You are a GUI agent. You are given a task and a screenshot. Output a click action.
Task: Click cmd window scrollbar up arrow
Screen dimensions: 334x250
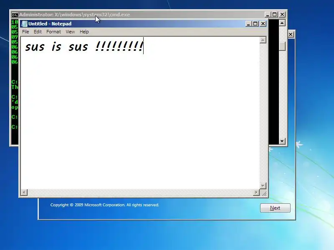pos(282,23)
